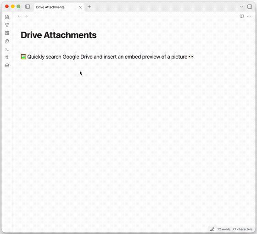Click the yellow macOS minimize button
257x234 pixels.
point(13,6)
